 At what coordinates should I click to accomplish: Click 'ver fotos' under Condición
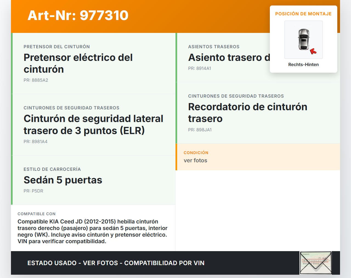(196, 161)
